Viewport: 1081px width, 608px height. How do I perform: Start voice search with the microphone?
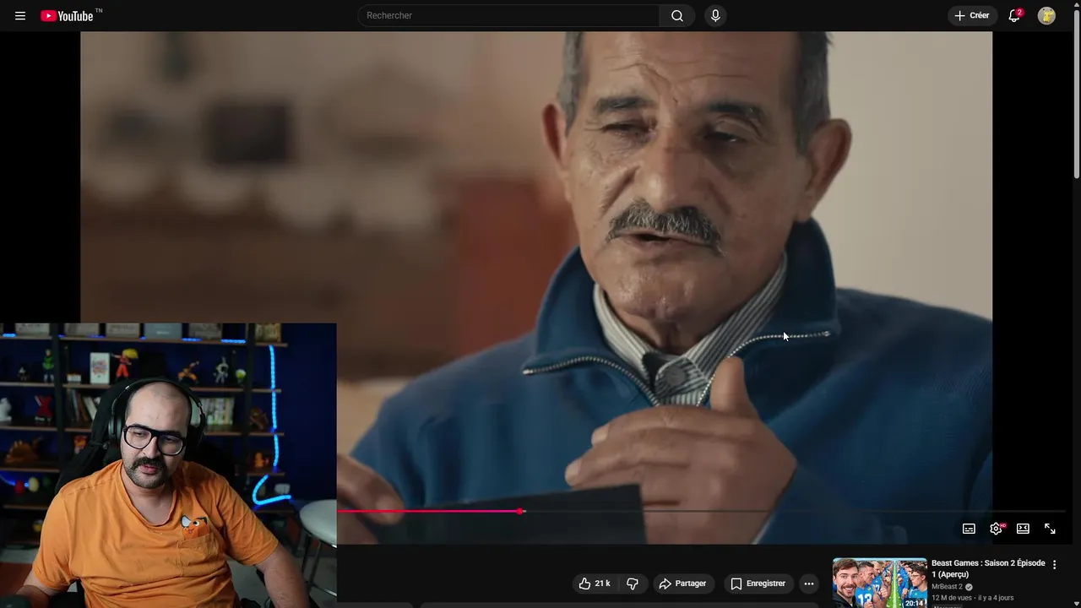tap(715, 15)
